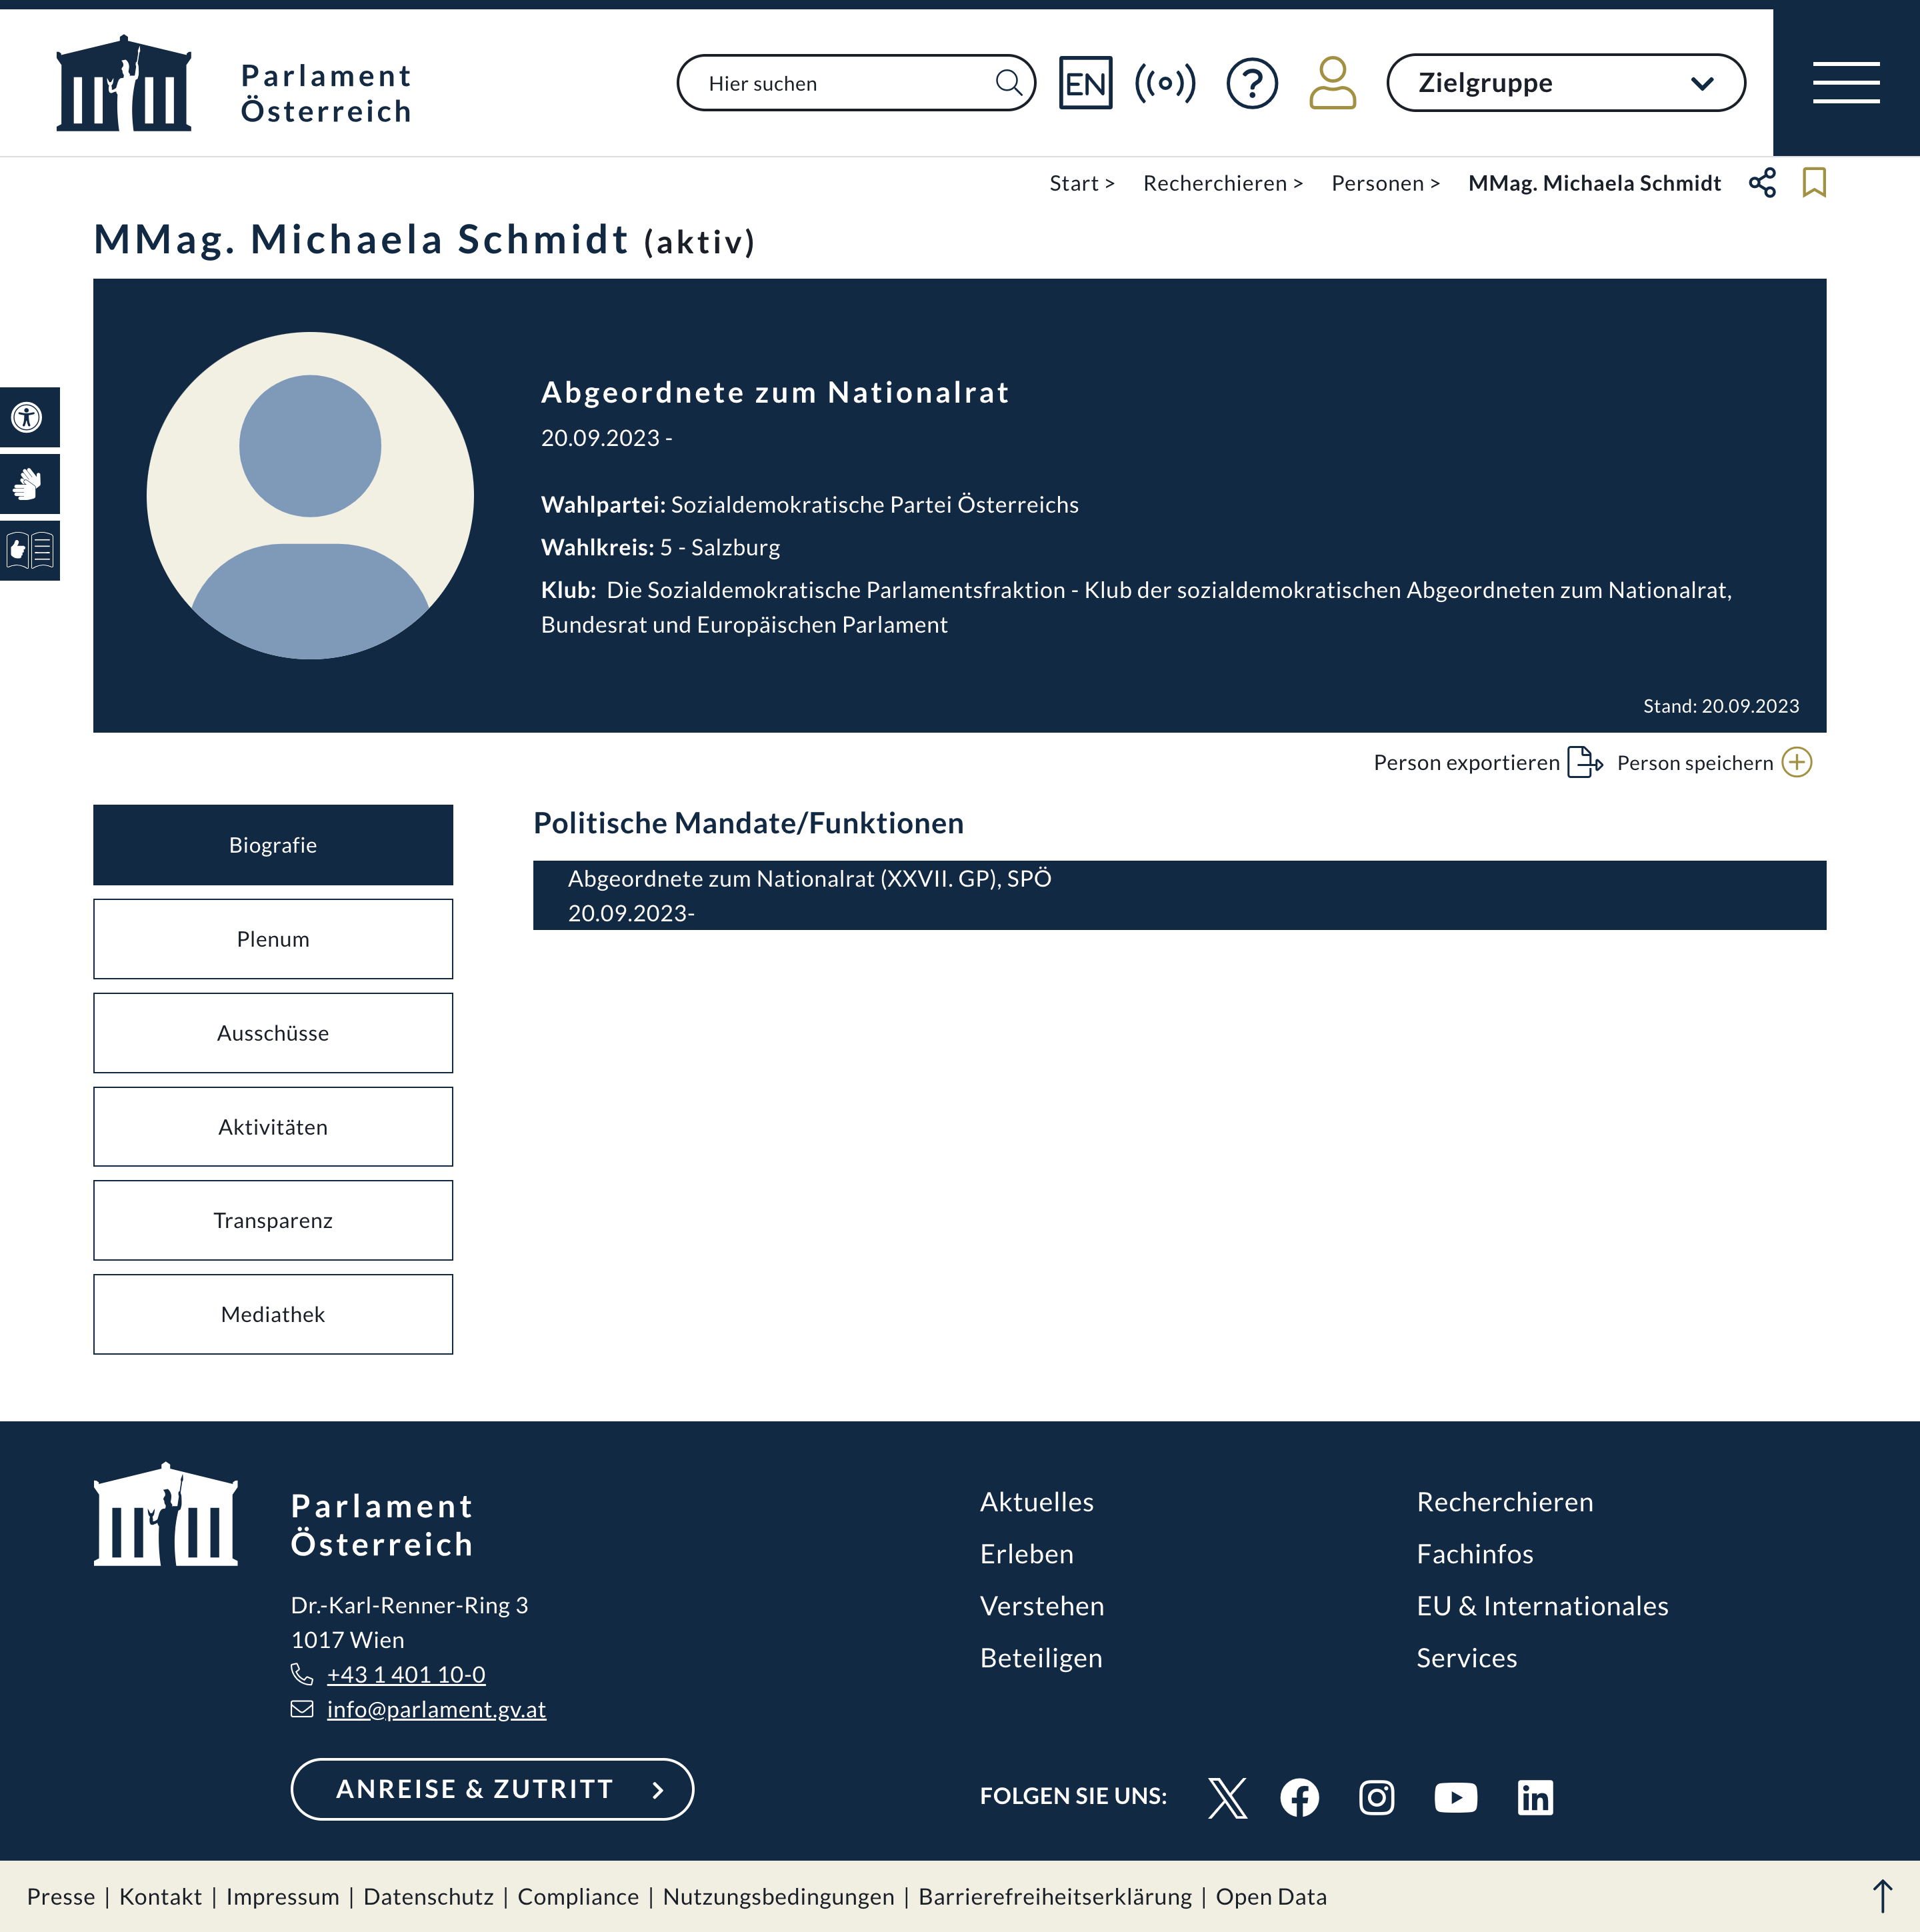
Task: Open the Impressum link
Action: tap(283, 1897)
